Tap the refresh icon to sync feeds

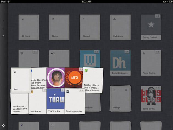[4, 126]
